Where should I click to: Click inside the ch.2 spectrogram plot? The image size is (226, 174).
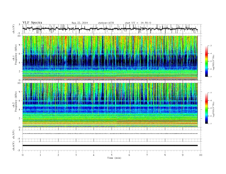(110, 105)
